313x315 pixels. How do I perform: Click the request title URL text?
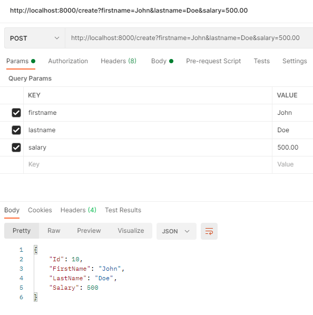pos(129,11)
